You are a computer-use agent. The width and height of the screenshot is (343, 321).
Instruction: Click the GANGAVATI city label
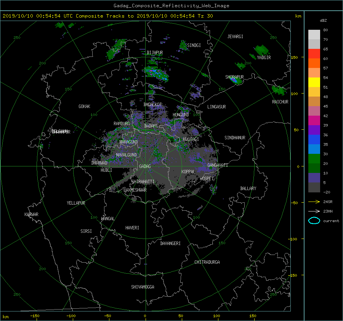tap(218, 165)
